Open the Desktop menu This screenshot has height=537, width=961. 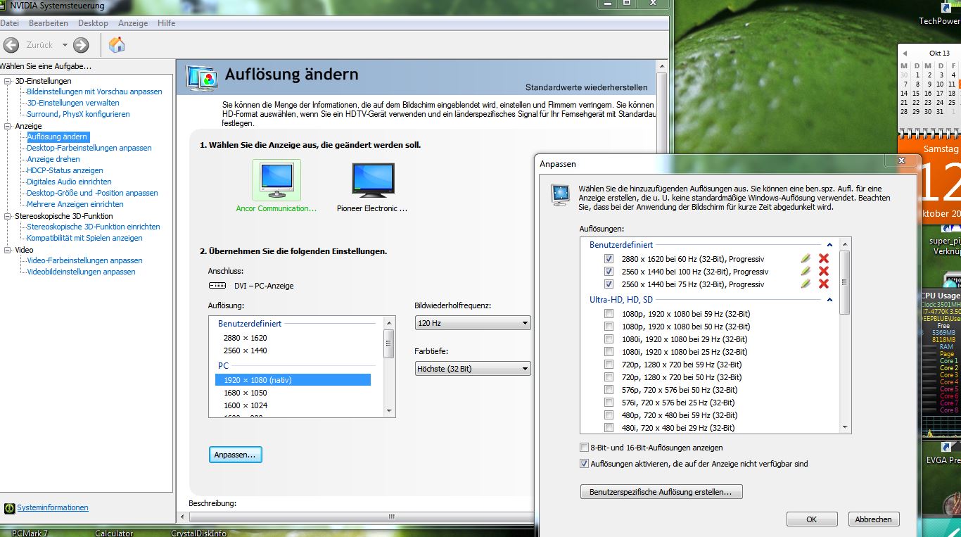[x=94, y=23]
